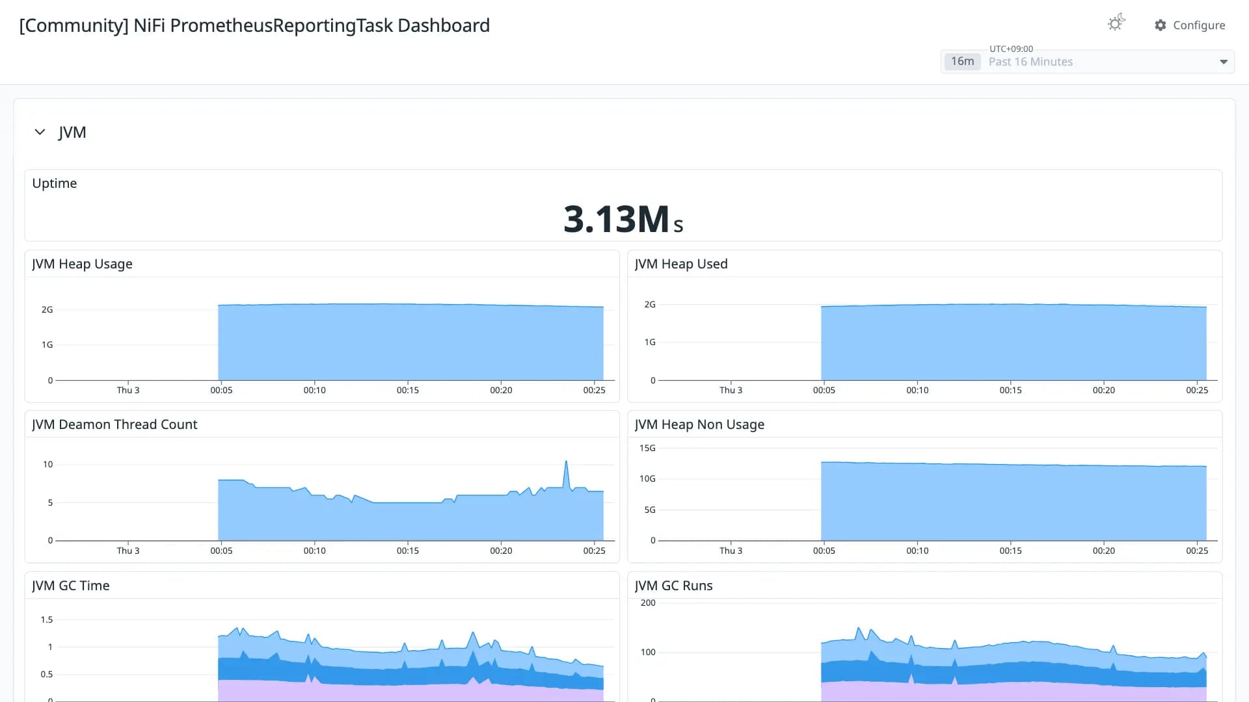1249x702 pixels.
Task: Click the JVM Heap Used title
Action: pyautogui.click(x=681, y=264)
